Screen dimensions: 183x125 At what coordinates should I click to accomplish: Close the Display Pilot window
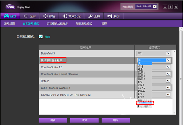pyautogui.click(x=176, y=7)
